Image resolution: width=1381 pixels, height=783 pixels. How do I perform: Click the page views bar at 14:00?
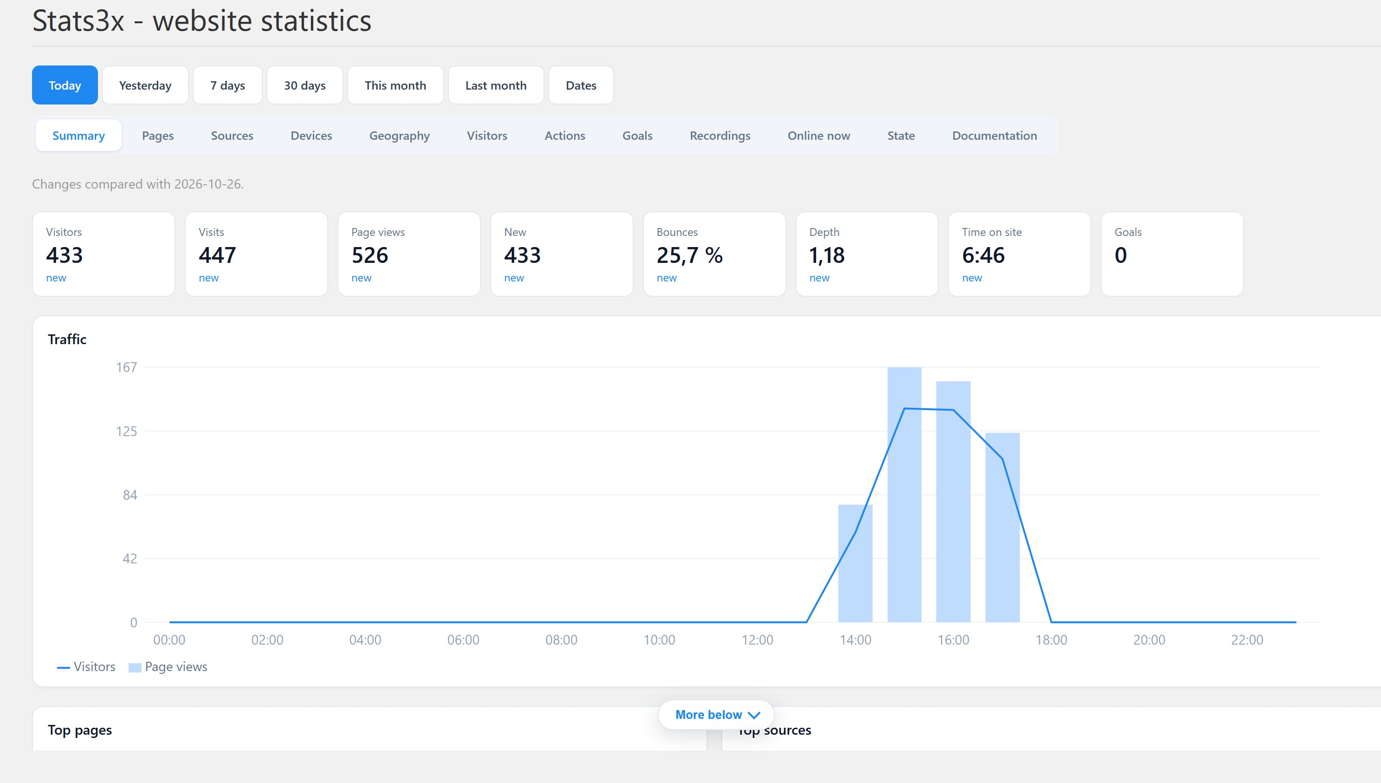click(855, 563)
